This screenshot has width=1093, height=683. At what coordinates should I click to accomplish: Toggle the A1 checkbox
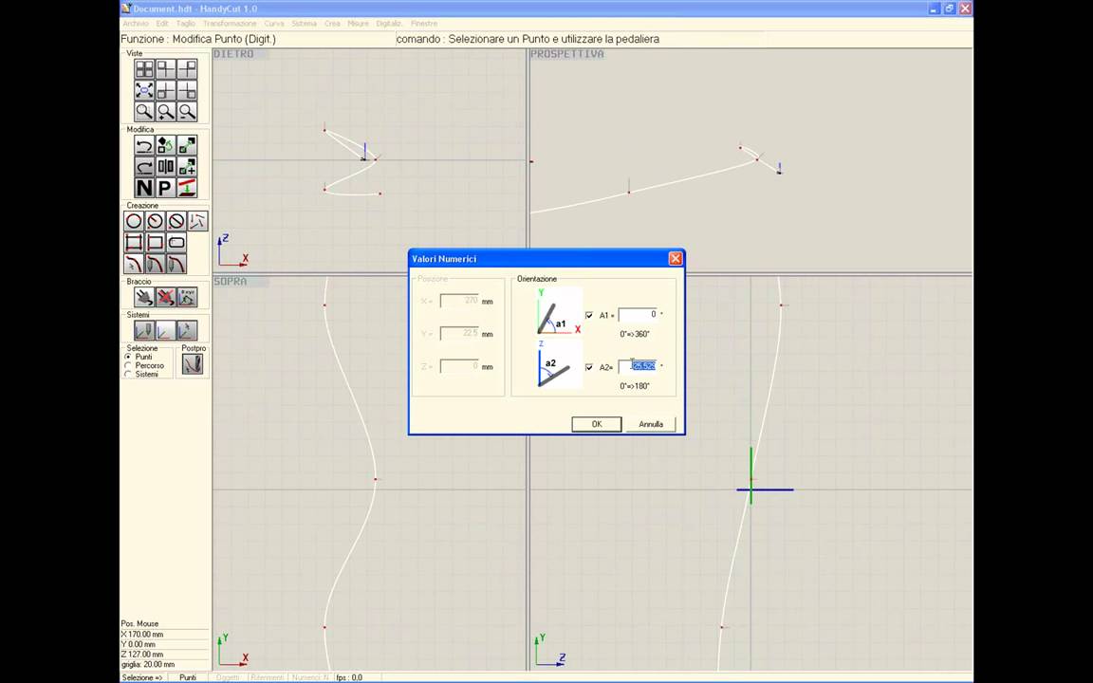tap(589, 315)
